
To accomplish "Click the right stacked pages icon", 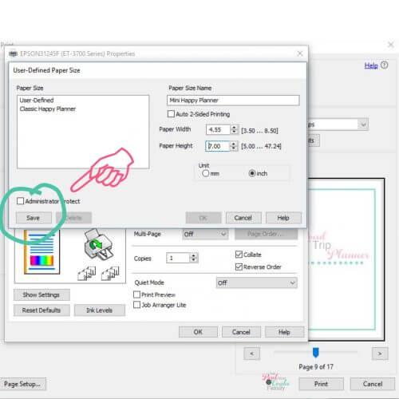I will click(x=110, y=273).
